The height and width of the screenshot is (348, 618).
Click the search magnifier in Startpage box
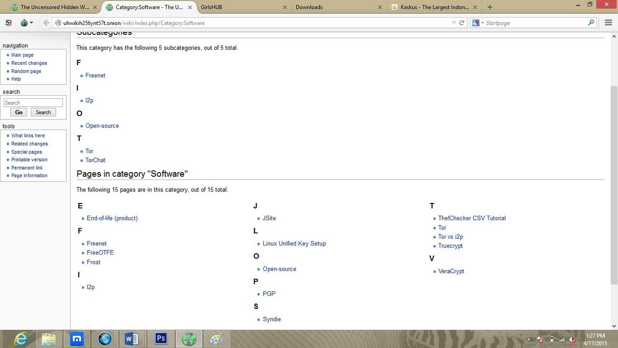coord(591,23)
